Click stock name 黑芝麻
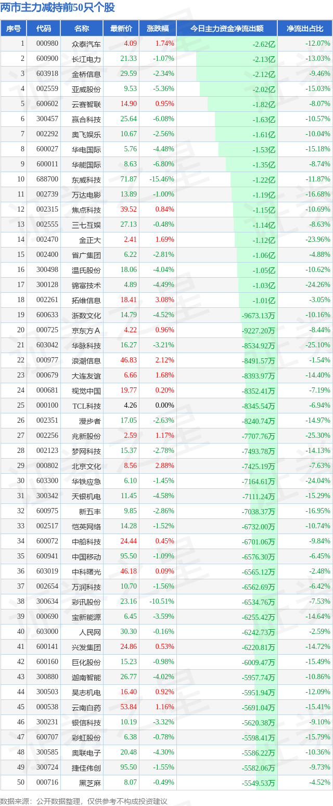This screenshot has height=806, width=333. [x=89, y=783]
